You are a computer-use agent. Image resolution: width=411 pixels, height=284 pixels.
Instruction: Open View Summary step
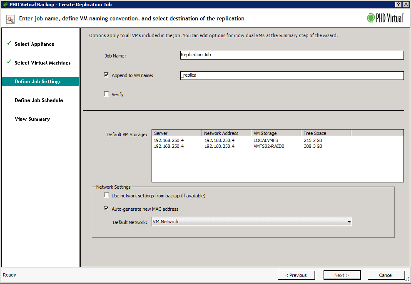pyautogui.click(x=32, y=119)
